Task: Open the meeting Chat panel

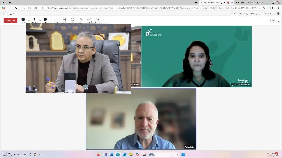Action: coord(97,20)
